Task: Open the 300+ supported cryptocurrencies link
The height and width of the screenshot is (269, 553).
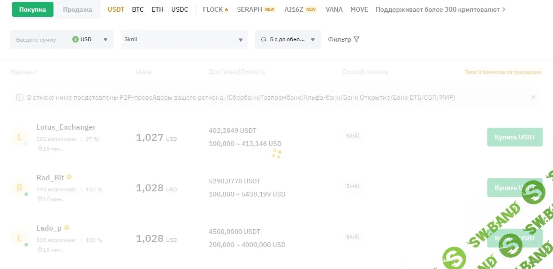Action: click(x=440, y=9)
